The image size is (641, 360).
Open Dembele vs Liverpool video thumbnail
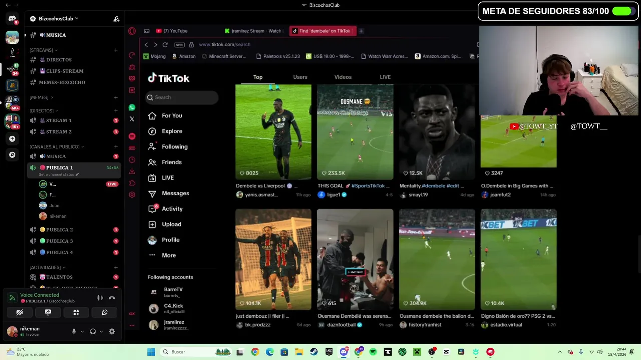(x=273, y=132)
